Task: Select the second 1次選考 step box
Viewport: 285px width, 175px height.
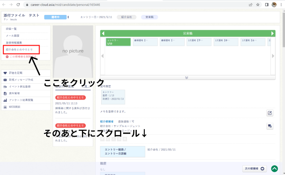Action: pos(226,42)
